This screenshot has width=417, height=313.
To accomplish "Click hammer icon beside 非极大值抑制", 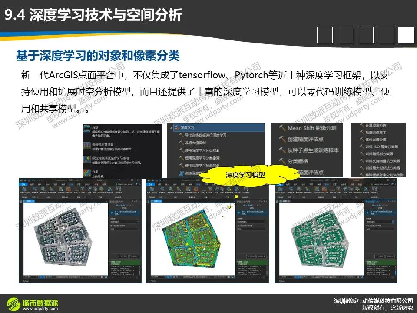I will pos(182,143).
